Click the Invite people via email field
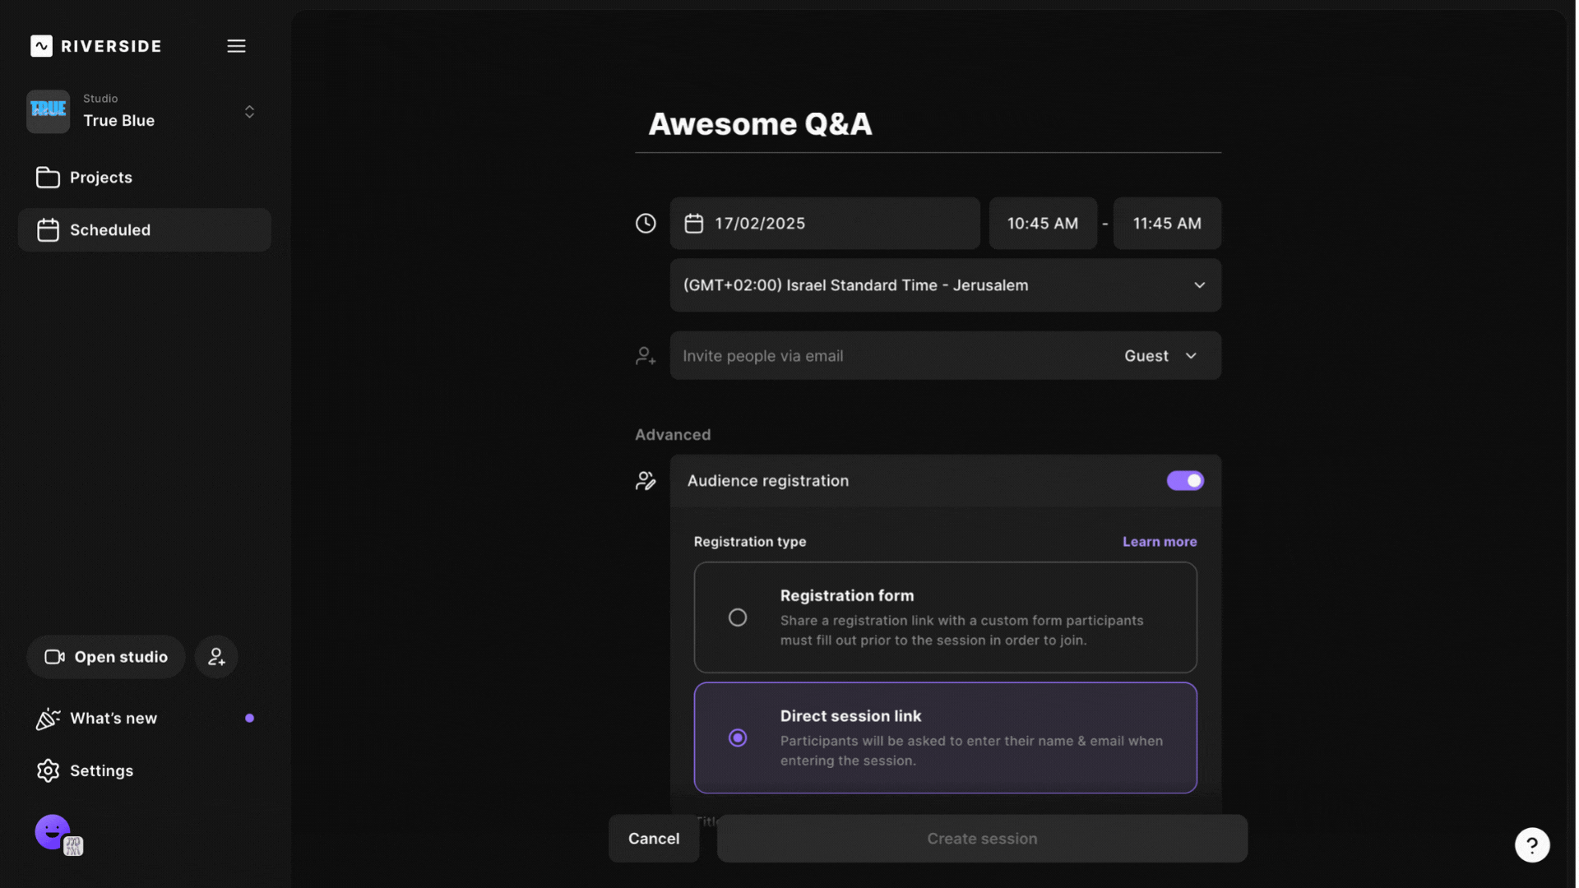Image resolution: width=1579 pixels, height=888 pixels. [x=888, y=356]
